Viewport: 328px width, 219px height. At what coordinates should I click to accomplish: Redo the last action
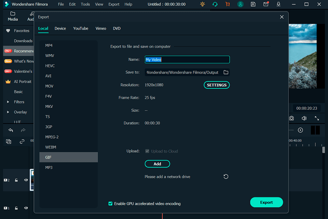point(23,130)
